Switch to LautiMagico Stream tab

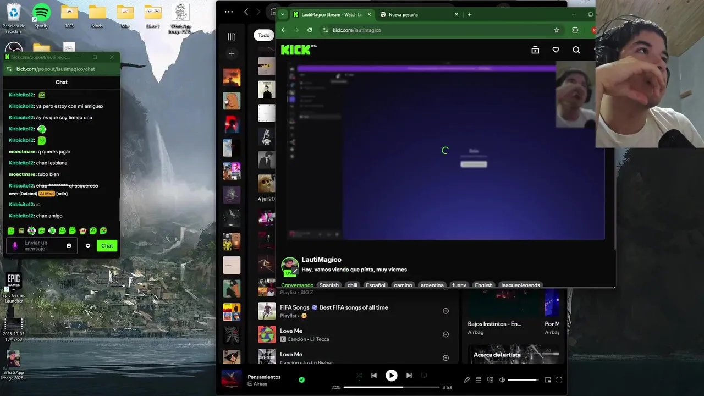pos(332,14)
